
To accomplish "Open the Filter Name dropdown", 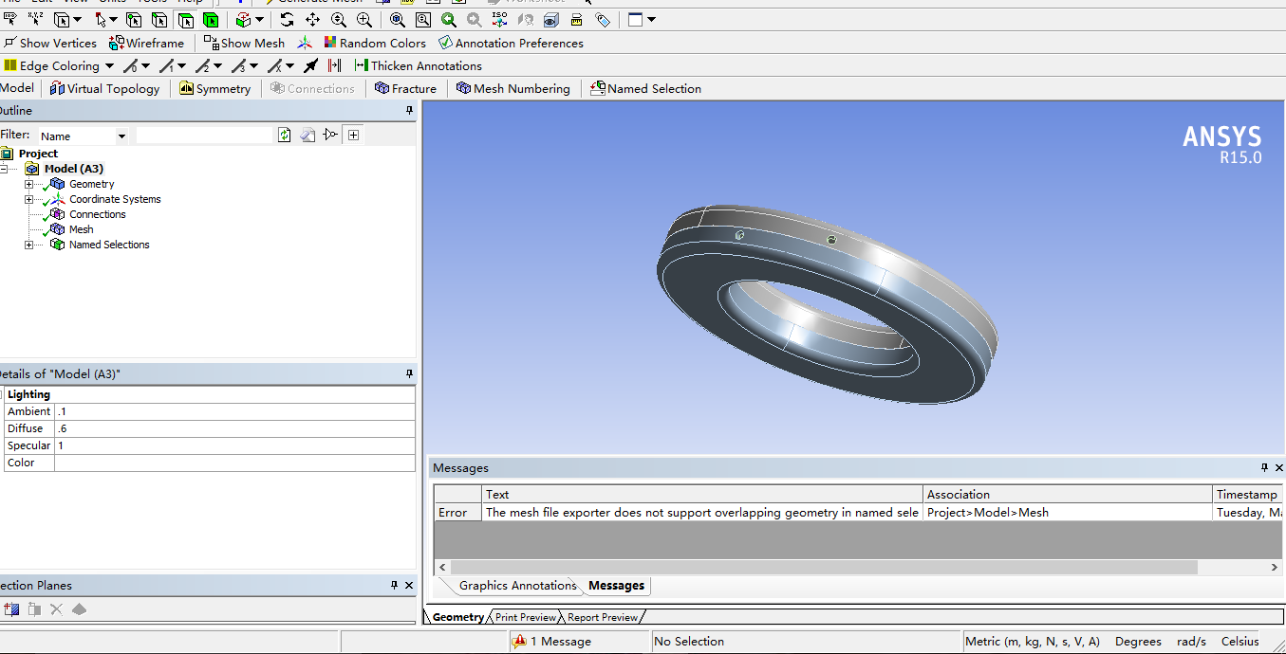I will [121, 136].
